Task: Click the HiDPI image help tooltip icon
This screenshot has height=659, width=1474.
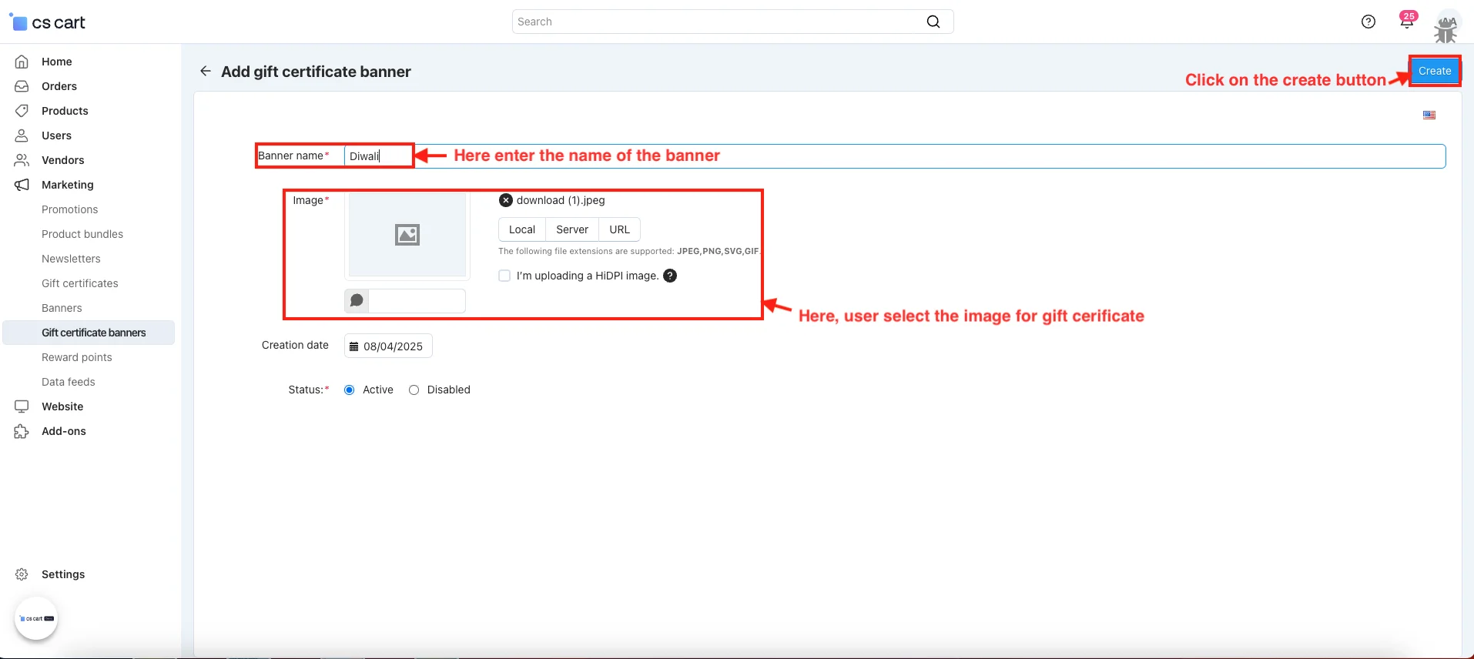Action: (670, 276)
